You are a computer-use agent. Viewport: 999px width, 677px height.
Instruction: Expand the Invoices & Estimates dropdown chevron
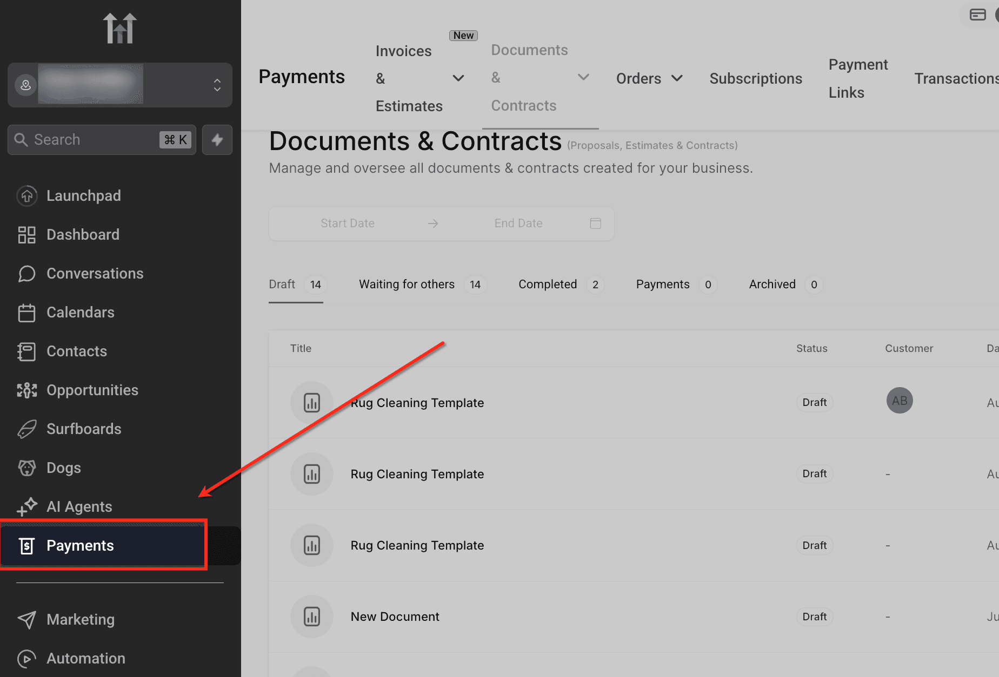(x=458, y=78)
